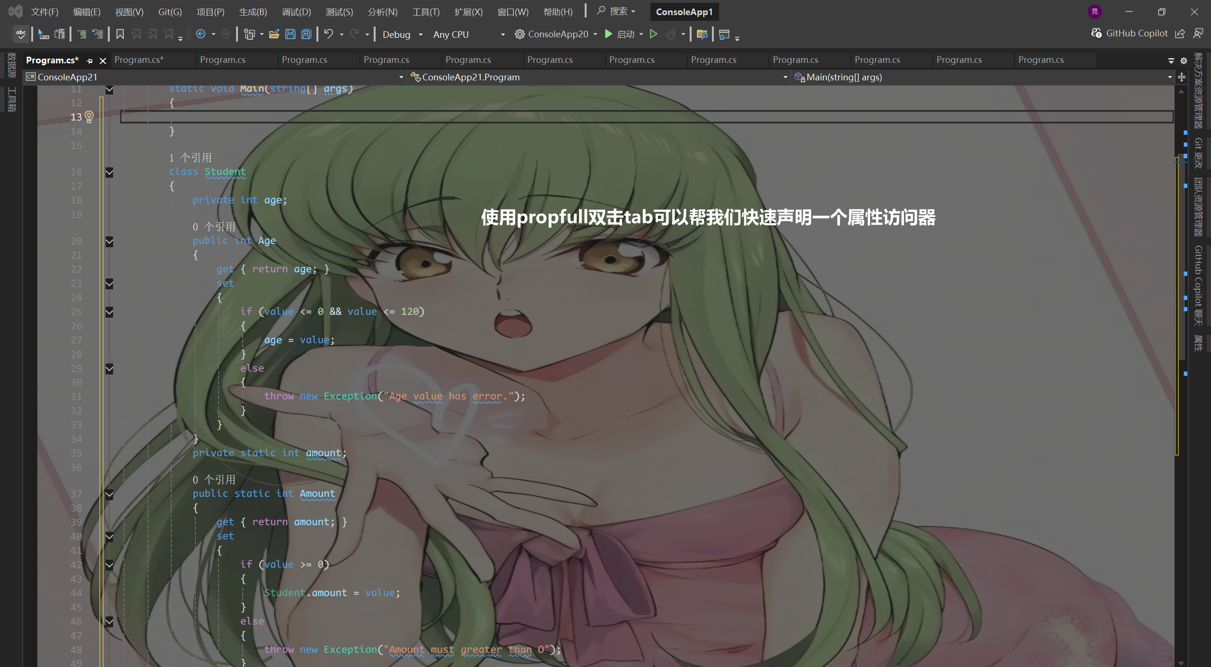Viewport: 1211px width, 667px height.
Task: Collapse the class Student block
Action: 109,173
